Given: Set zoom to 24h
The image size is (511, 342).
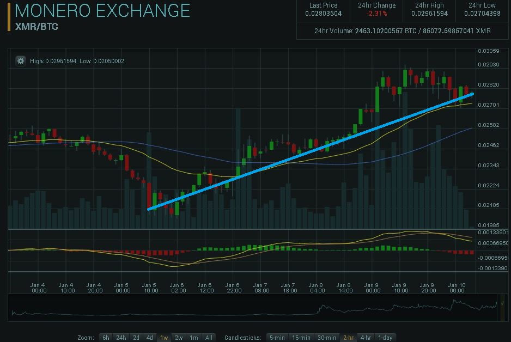Looking at the screenshot, I should (x=121, y=338).
